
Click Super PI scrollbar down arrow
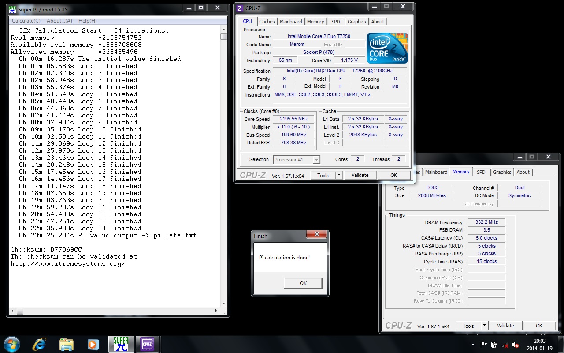click(224, 304)
